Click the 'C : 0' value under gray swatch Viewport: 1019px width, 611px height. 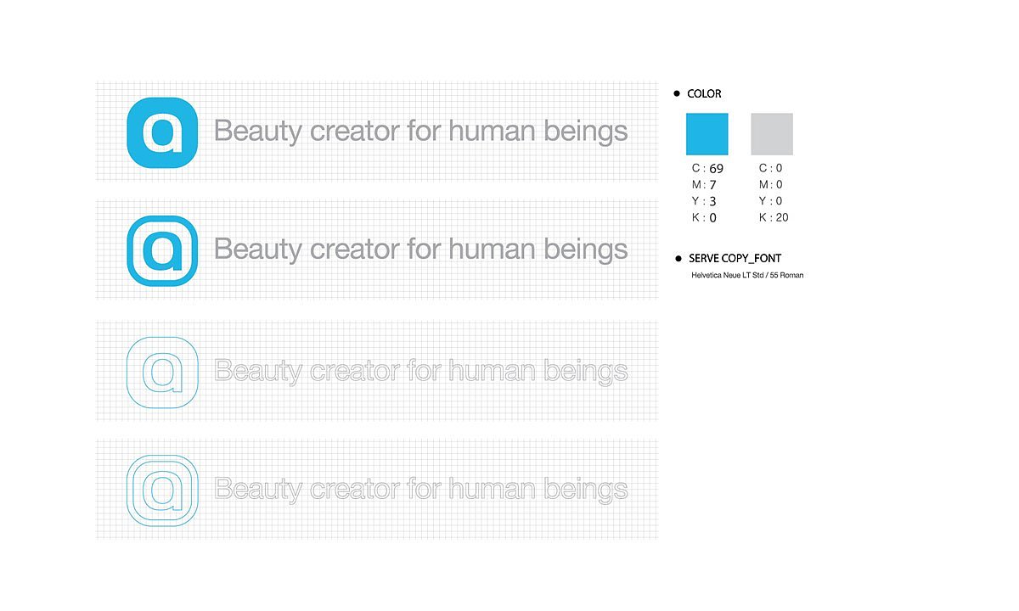[770, 169]
